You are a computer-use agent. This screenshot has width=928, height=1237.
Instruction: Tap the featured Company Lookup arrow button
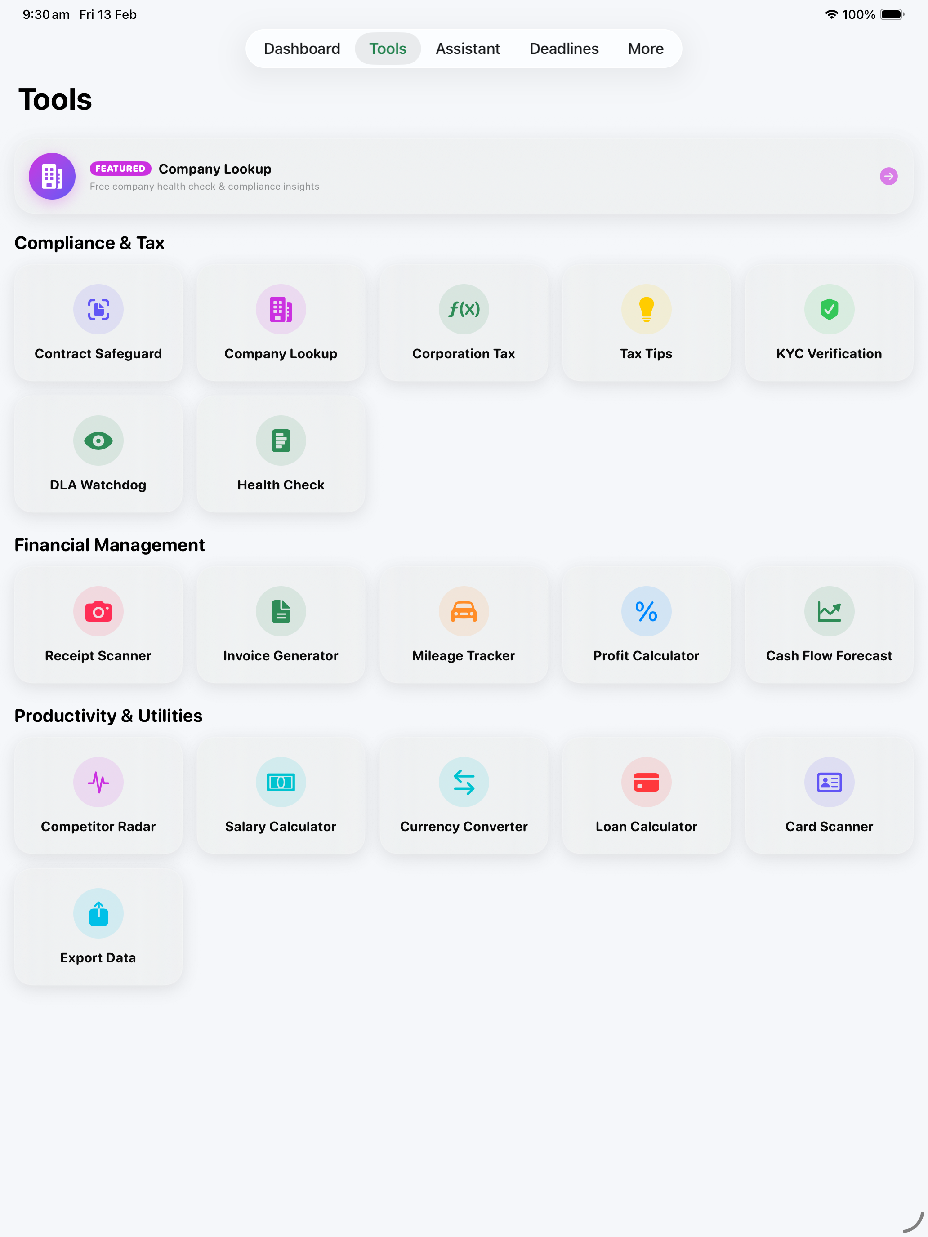[x=889, y=176]
